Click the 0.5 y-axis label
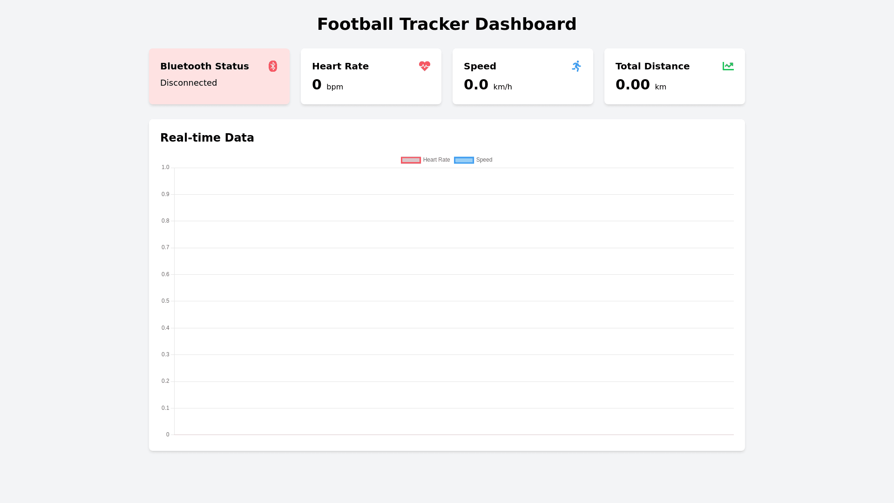The image size is (894, 503). (x=165, y=301)
